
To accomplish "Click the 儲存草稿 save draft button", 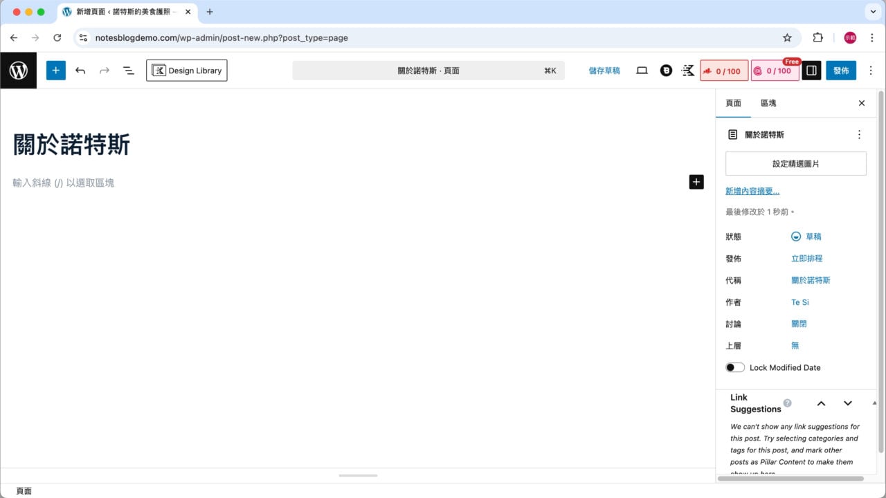I will (604, 71).
